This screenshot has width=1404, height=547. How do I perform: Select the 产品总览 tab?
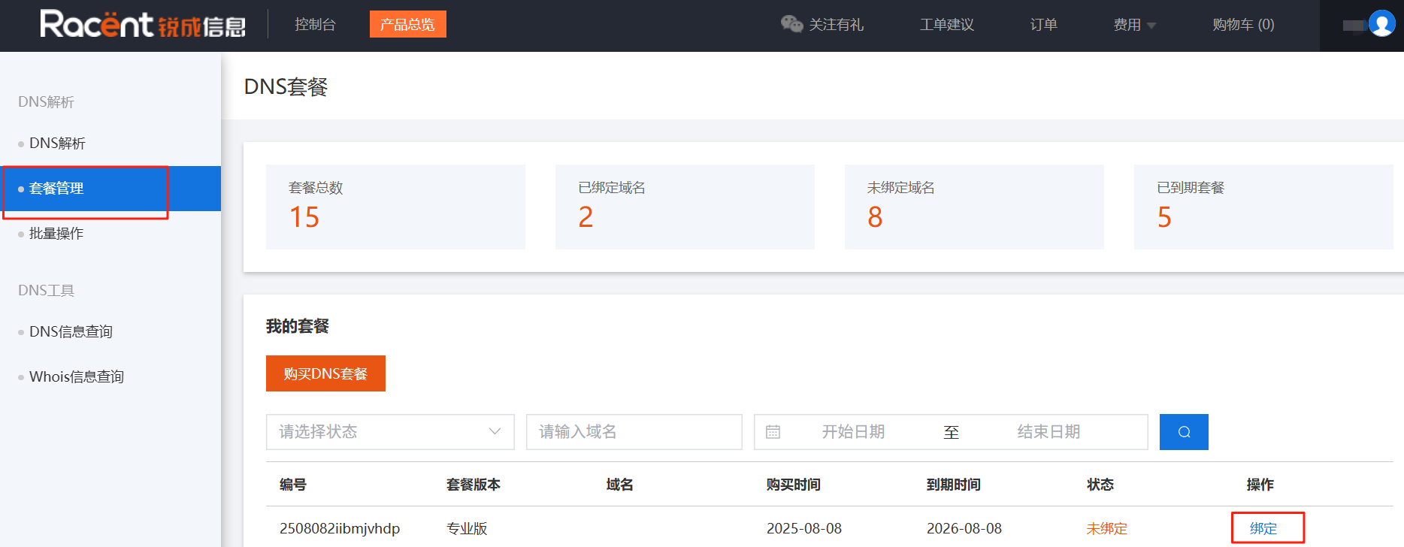coord(407,25)
